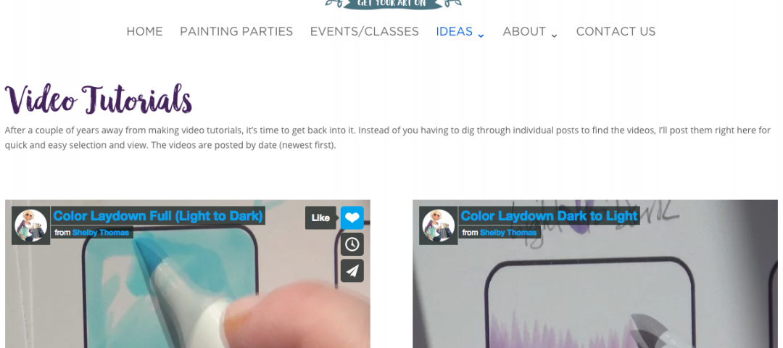Click Shelby Thomas avatar on second video

[x=439, y=225]
